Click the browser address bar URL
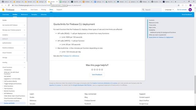This screenshot has width=196, height=110. coord(48,5)
